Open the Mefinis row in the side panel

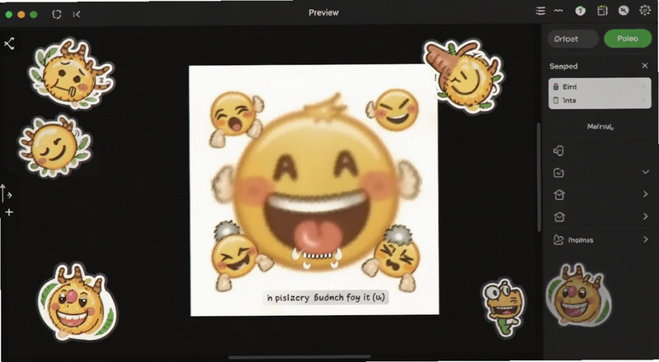601,239
